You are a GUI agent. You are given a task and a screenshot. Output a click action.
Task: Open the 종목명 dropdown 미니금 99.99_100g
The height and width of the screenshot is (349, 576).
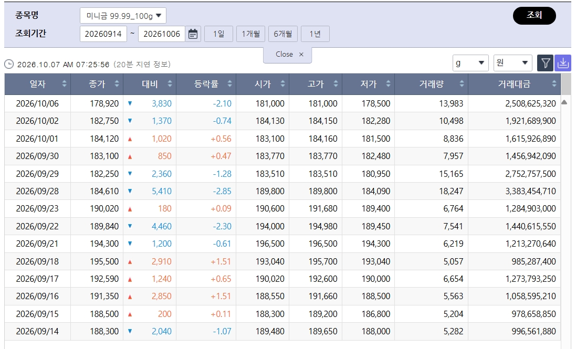coord(123,16)
